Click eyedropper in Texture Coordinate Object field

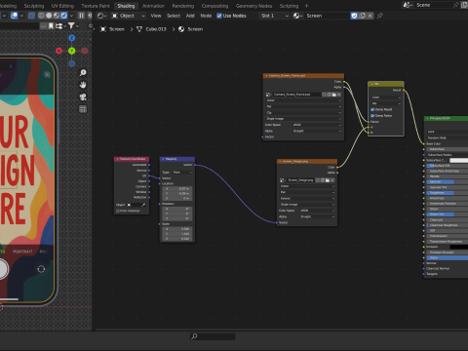(x=143, y=205)
